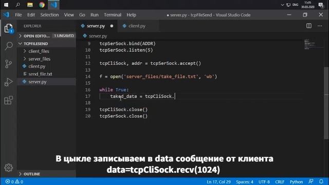329x185 pixels.
Task: Open the Action Center notifications icon
Action: 321,5
